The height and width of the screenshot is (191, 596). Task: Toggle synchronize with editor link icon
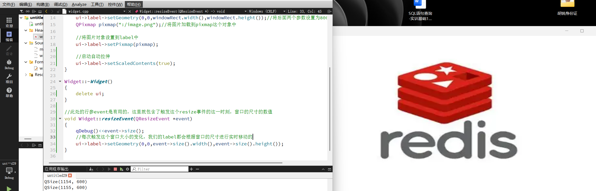[28, 11]
